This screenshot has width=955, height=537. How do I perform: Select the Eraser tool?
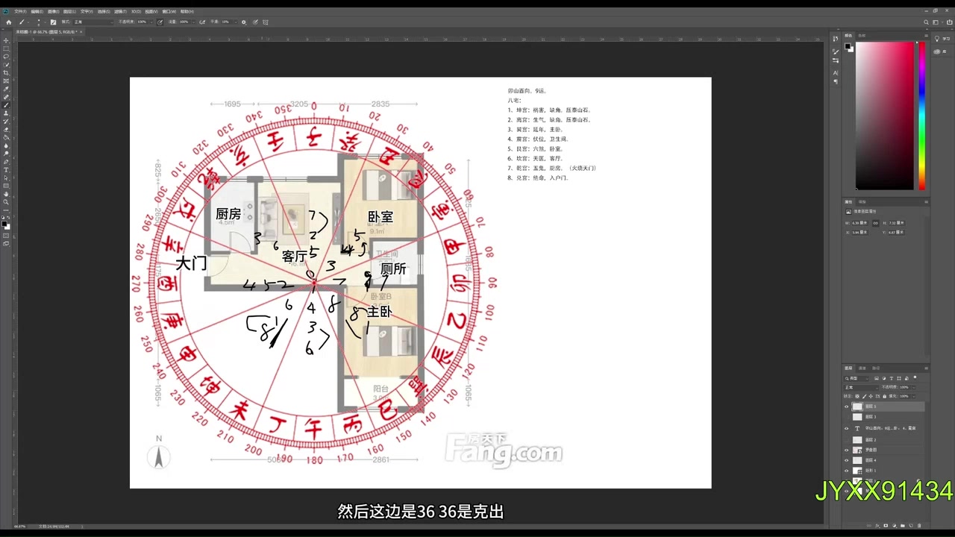[x=6, y=129]
